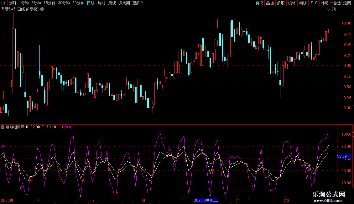Open 复权 adjustment options
Image resolution: width=354 pixels, height=204 pixels.
[x=259, y=3]
